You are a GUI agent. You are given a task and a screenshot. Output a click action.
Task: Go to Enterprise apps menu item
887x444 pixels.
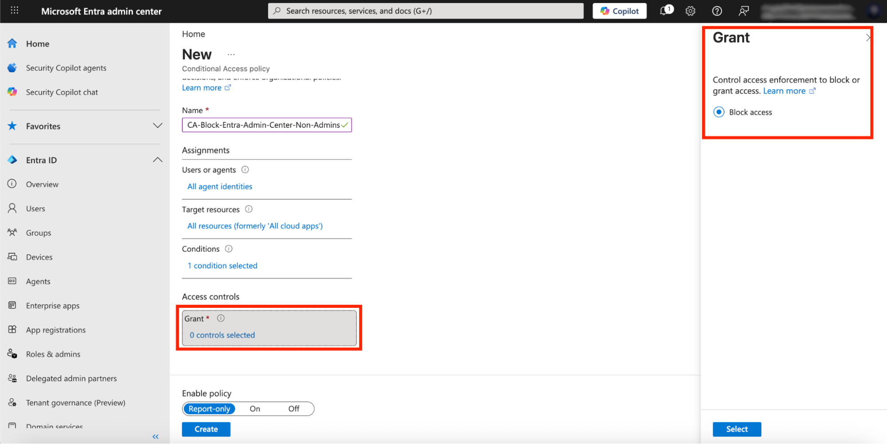(53, 306)
